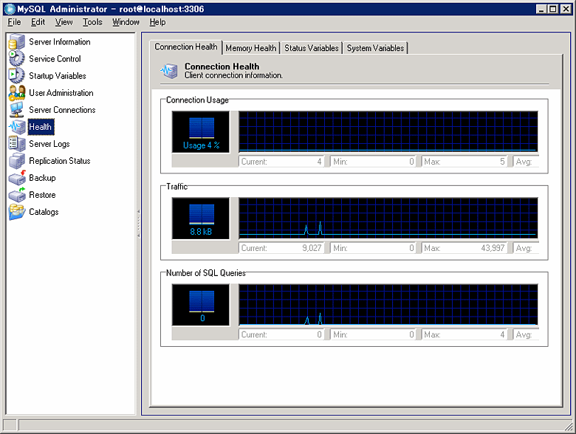The height and width of the screenshot is (434, 576).
Task: Open the Edit menu
Action: pos(38,22)
